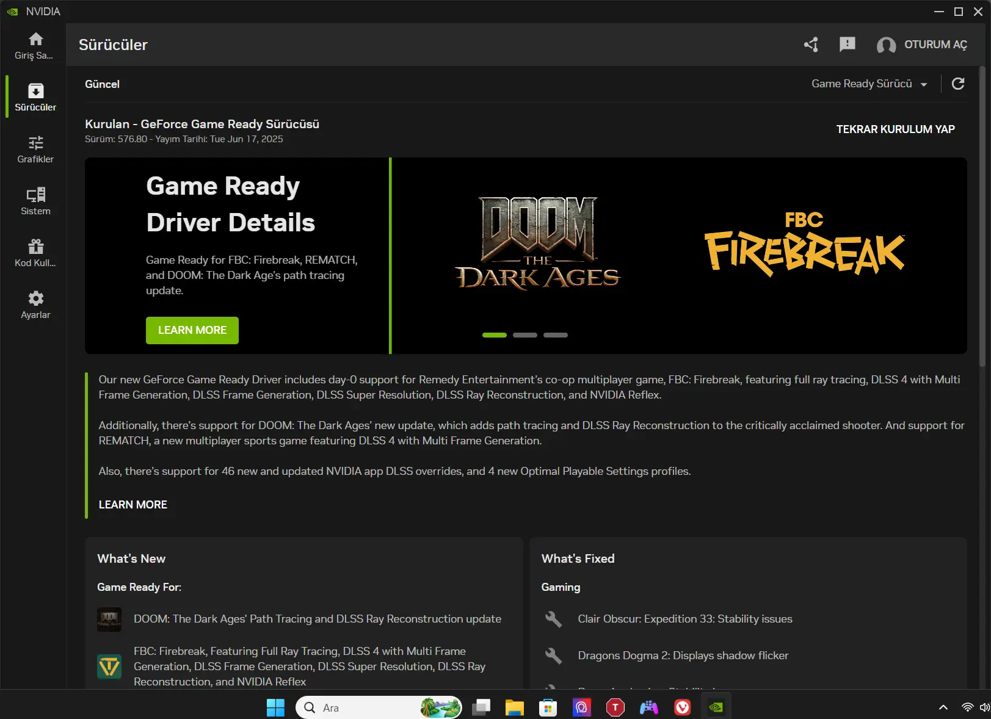Click FBC Firebreak banner logo

click(x=804, y=244)
